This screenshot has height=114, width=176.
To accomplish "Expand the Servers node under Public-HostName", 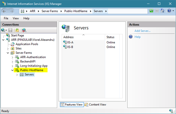I will [x=17, y=75].
